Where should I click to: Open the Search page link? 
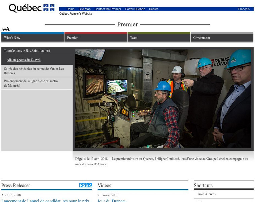[x=154, y=9]
